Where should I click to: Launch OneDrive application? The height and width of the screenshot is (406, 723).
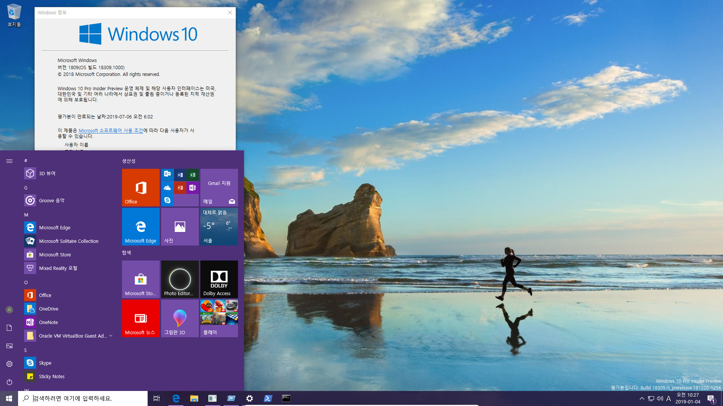coord(49,308)
